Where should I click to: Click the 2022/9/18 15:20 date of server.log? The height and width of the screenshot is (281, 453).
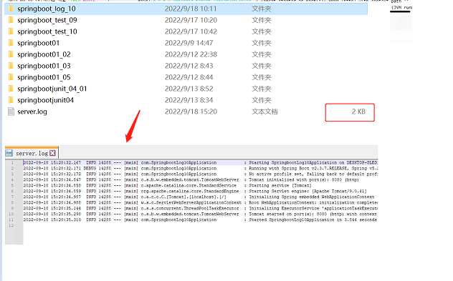[x=191, y=112]
